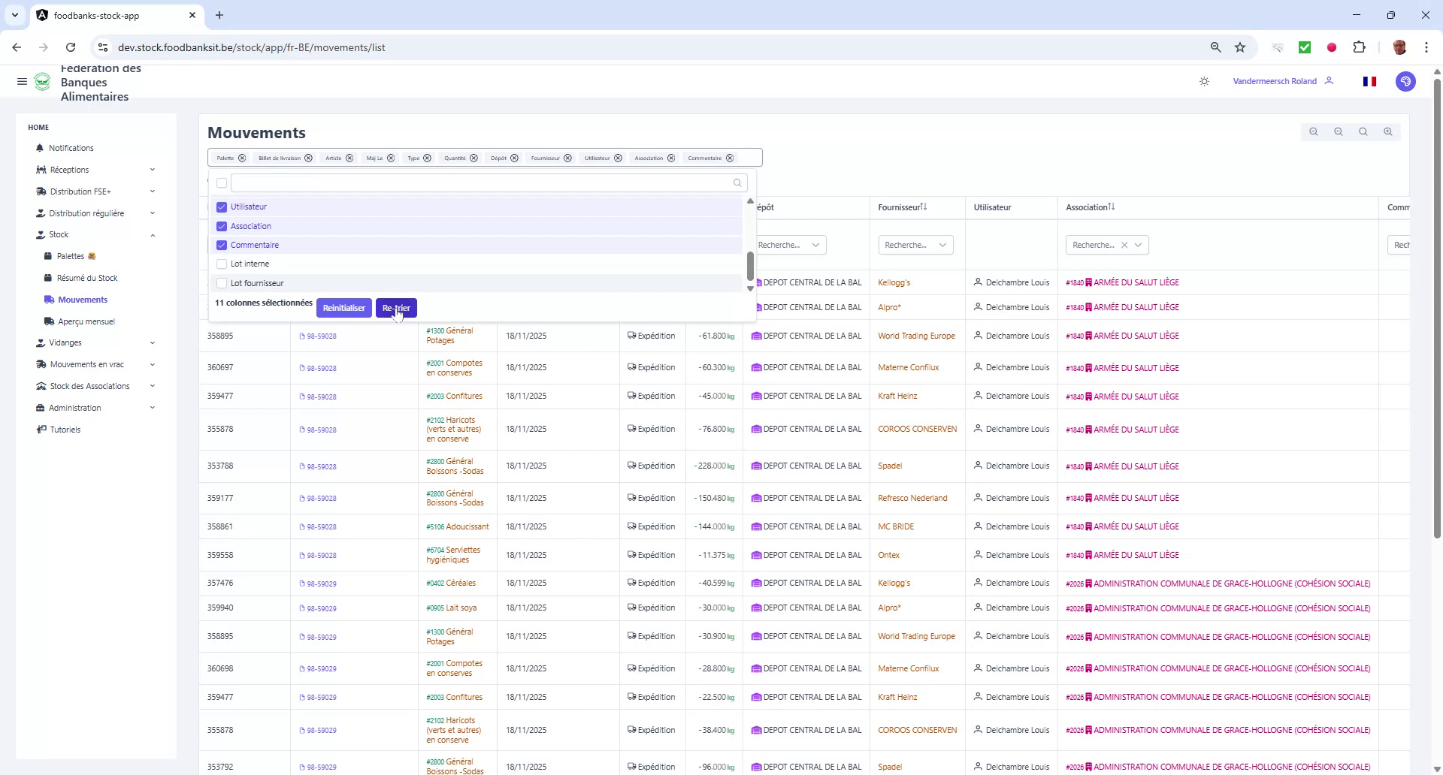Click the French flag language icon
Viewport: 1443px width, 775px height.
pos(1369,81)
